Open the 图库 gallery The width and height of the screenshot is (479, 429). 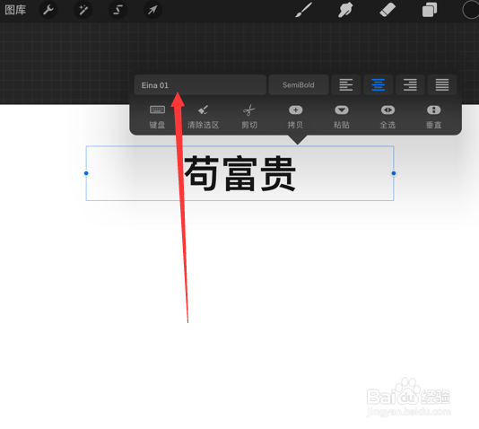(x=15, y=10)
